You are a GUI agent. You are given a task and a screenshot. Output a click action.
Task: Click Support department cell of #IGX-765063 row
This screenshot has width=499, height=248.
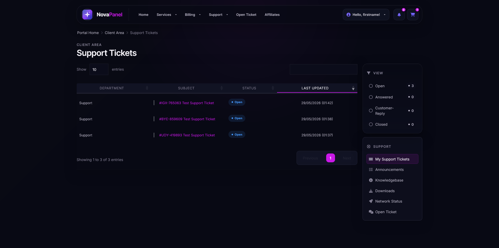[86, 103]
